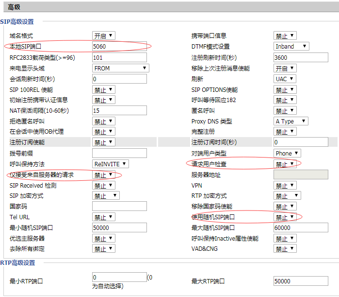The width and height of the screenshot is (339, 297).
Task: Click the 最小随机SIP端口 field showing 50000
Action: (x=119, y=228)
